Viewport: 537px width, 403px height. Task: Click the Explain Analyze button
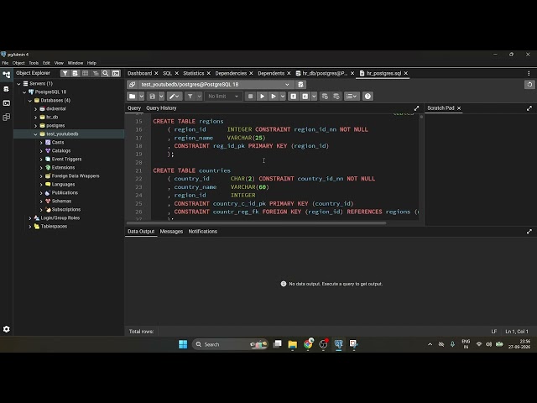(x=305, y=97)
